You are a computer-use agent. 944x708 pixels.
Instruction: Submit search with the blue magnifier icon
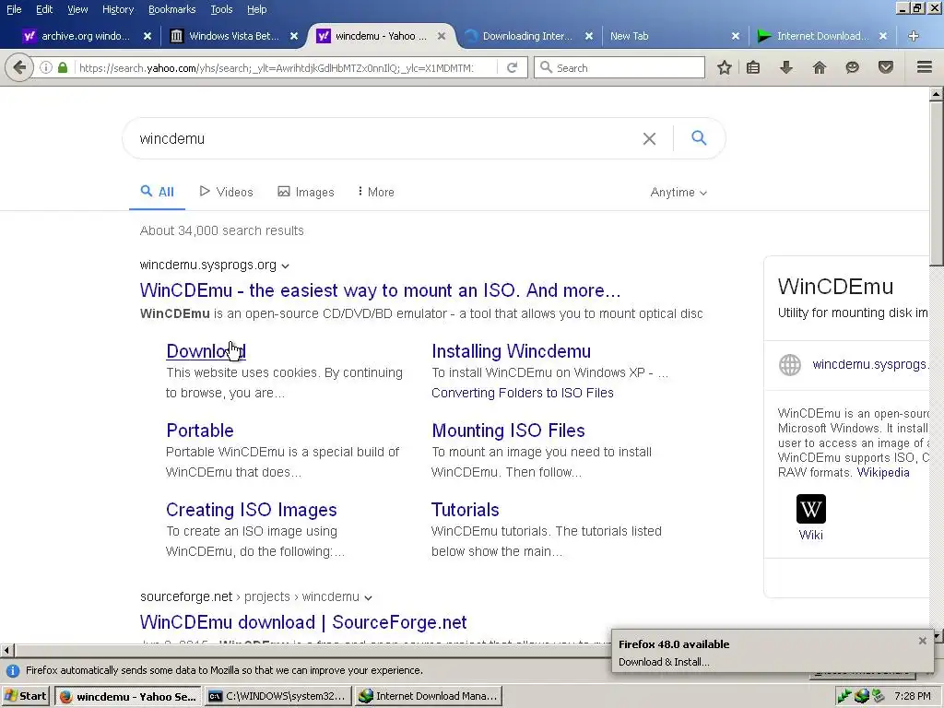pos(699,138)
